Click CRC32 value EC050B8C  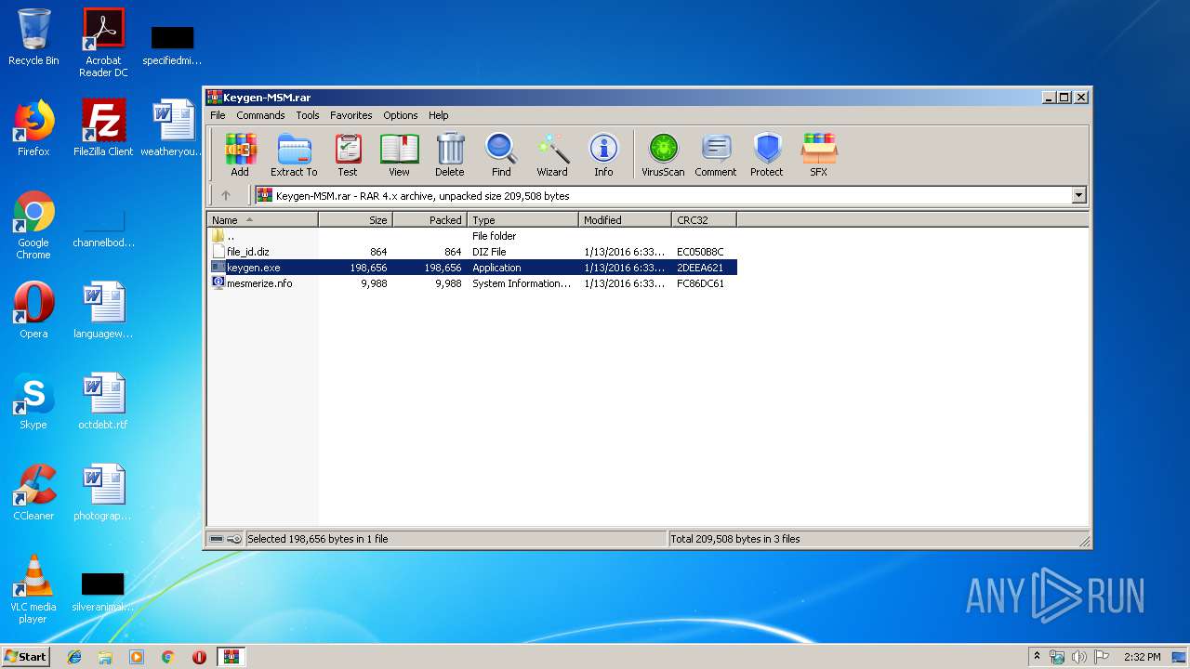coord(700,252)
